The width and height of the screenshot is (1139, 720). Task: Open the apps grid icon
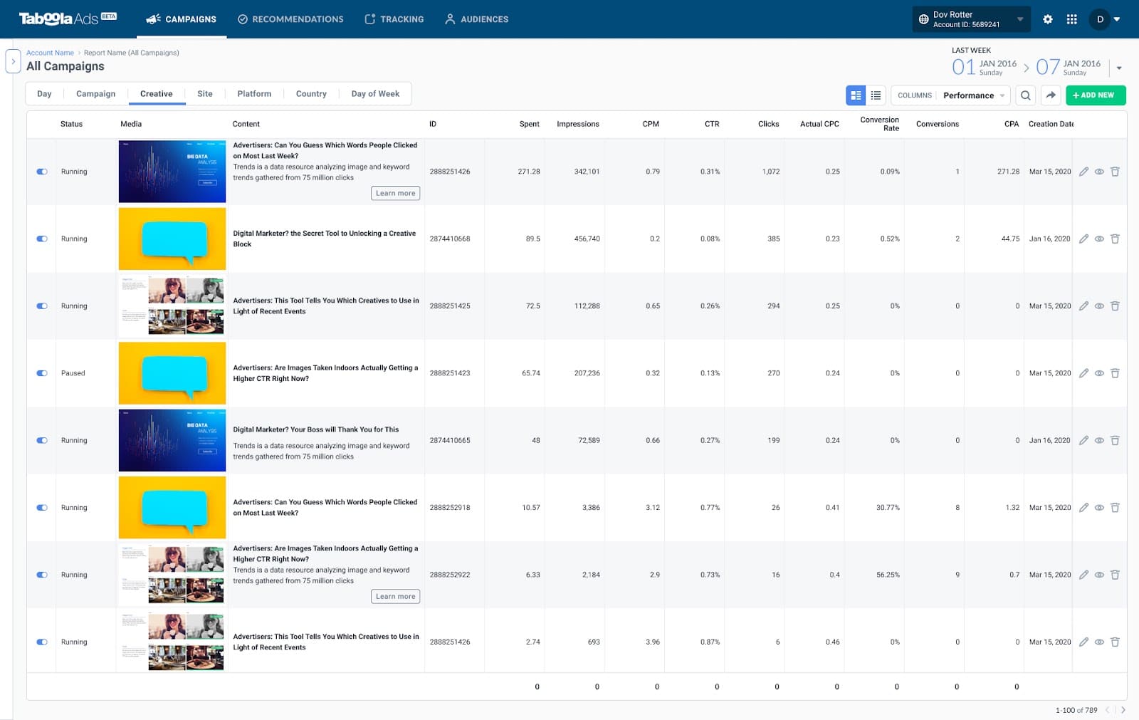(1071, 19)
